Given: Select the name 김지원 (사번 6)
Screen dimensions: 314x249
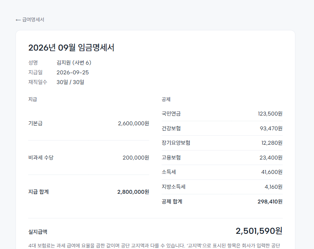Looking at the screenshot, I should click(x=74, y=63).
